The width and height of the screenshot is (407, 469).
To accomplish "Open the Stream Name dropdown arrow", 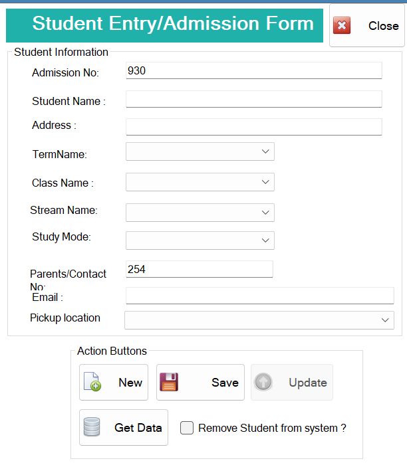I will tap(265, 213).
